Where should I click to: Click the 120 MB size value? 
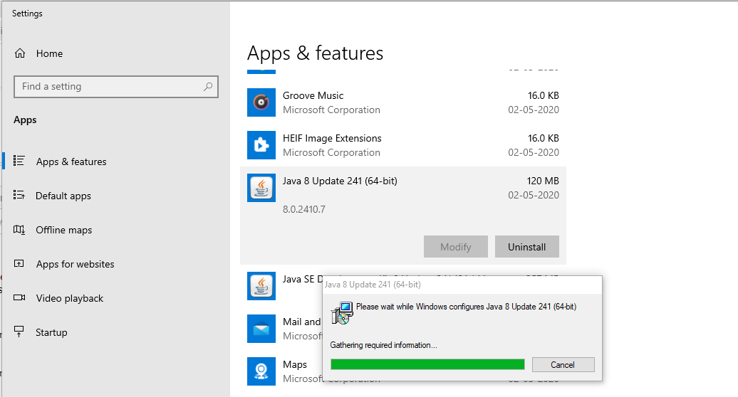(x=543, y=181)
